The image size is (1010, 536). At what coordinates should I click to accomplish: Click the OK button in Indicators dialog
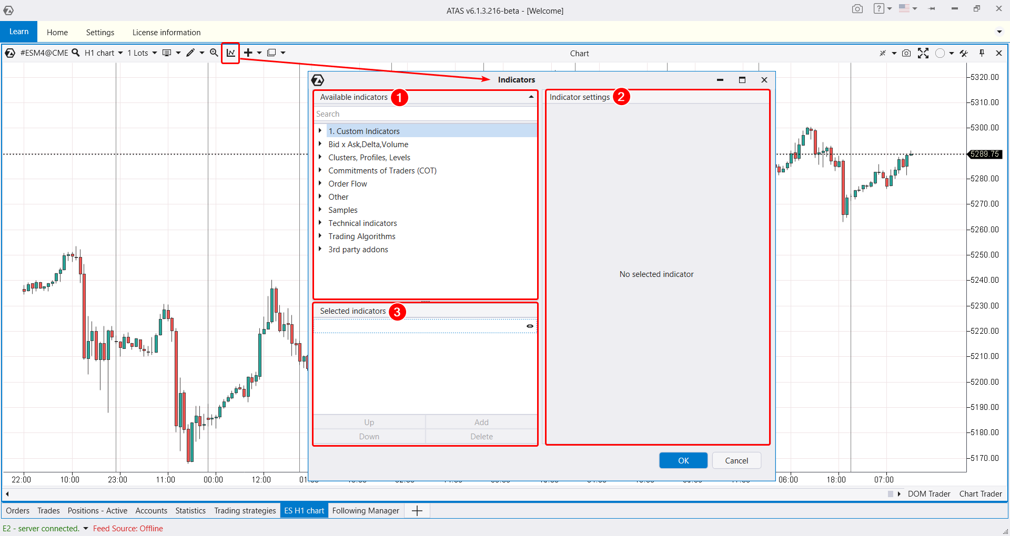(683, 460)
